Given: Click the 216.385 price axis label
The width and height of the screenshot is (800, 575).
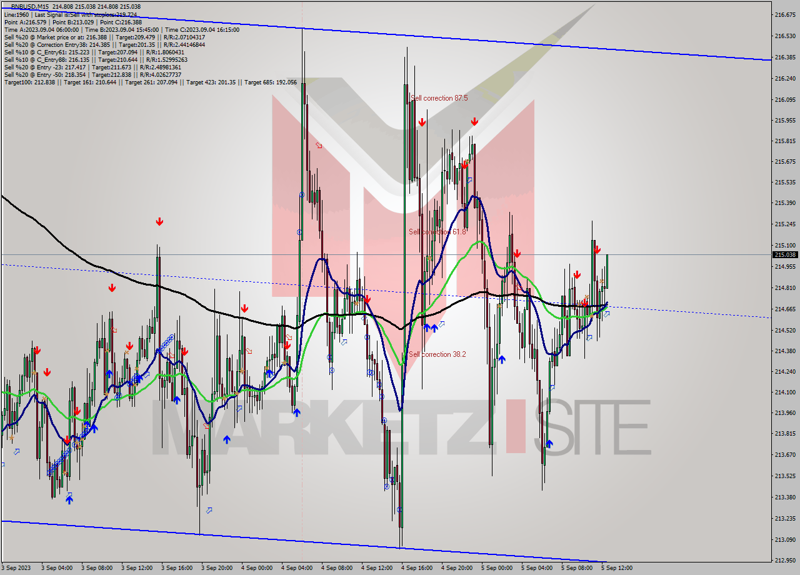Looking at the screenshot, I should [784, 57].
